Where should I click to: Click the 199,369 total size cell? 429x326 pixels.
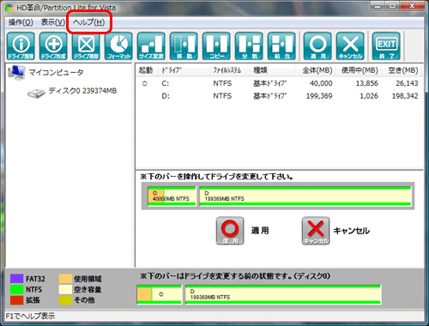click(319, 96)
